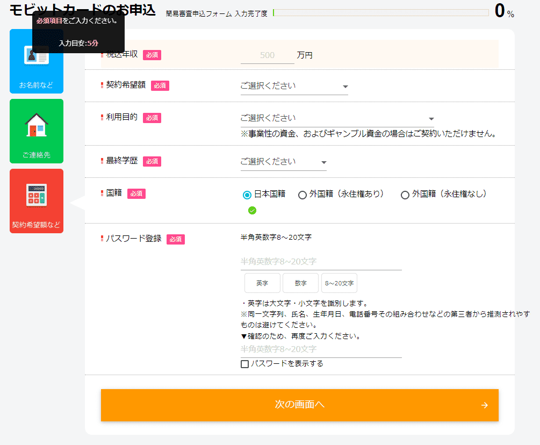Click the 必須 badge next to 利用目的
Image resolution: width=540 pixels, height=445 pixels.
(x=152, y=118)
